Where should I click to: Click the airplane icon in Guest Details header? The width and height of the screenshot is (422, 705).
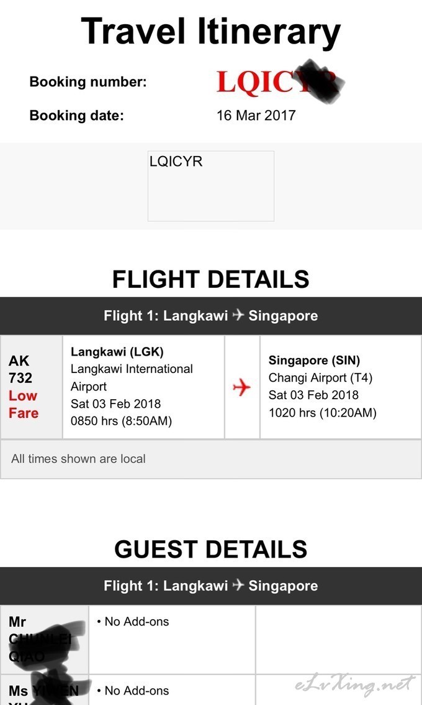[238, 585]
